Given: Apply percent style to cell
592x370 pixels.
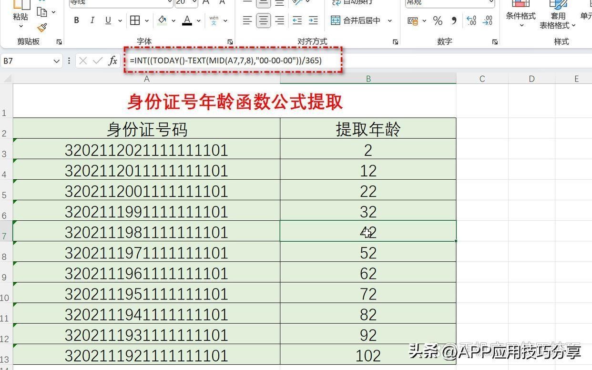Looking at the screenshot, I should coord(438,21).
